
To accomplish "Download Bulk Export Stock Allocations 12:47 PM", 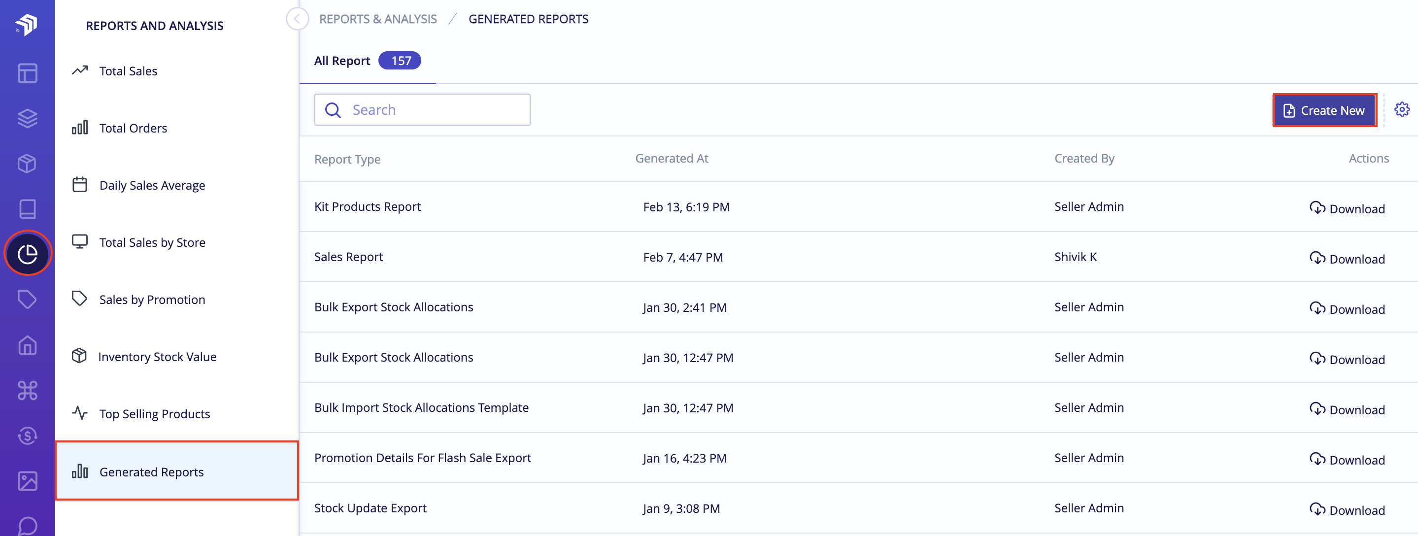I will coord(1347,359).
